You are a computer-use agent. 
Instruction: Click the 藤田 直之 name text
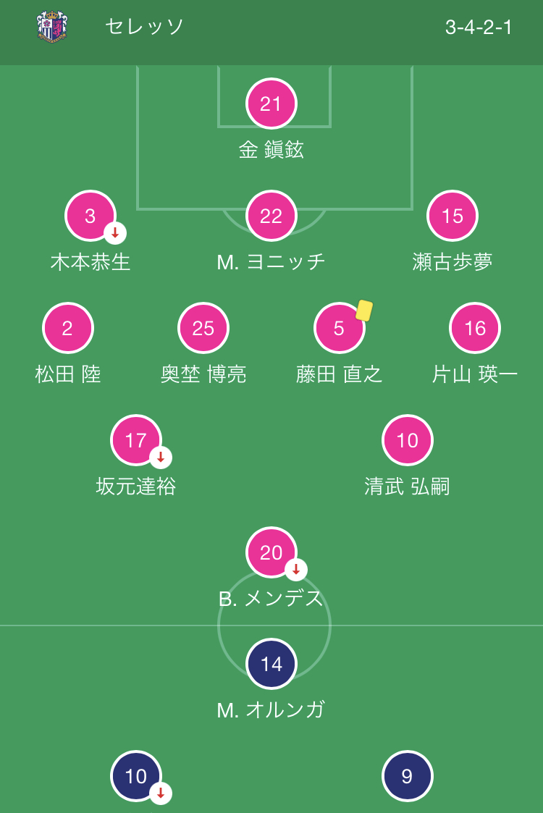tap(339, 374)
